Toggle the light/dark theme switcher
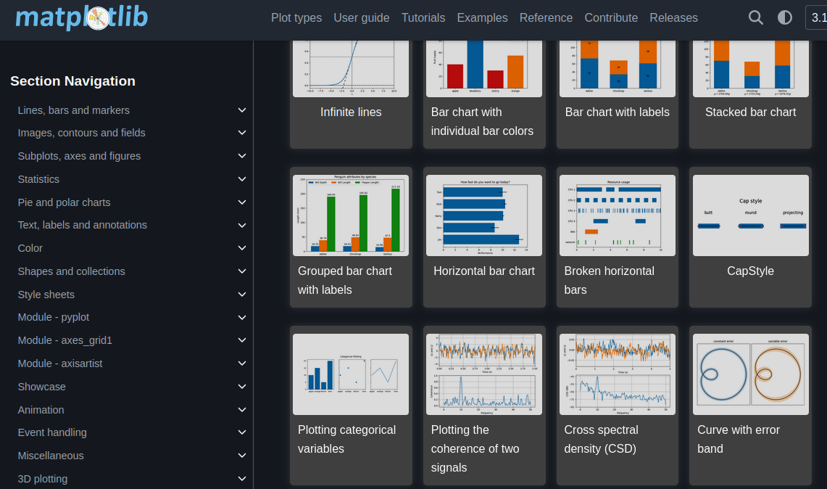Image resolution: width=827 pixels, height=489 pixels. 785,18
